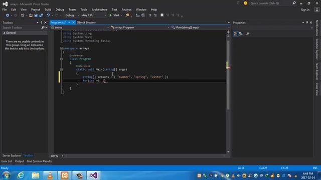
Task: Switch to the Server Explorer tab
Action: pos(12,155)
